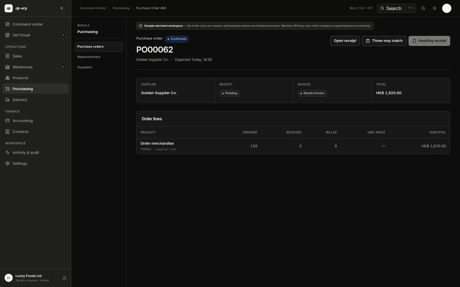Click the Three-way match button
Screen dimensions: 460x287
pyautogui.click(x=384, y=41)
